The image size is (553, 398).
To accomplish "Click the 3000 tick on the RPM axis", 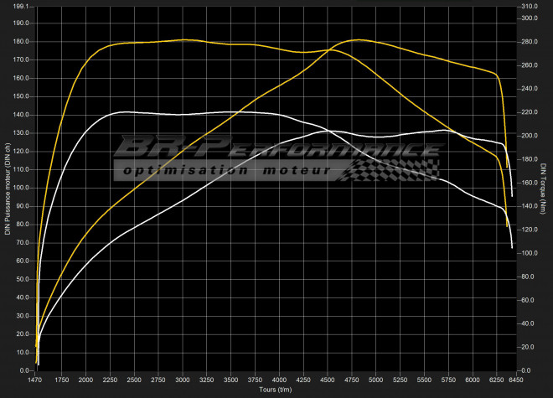I will tap(183, 380).
